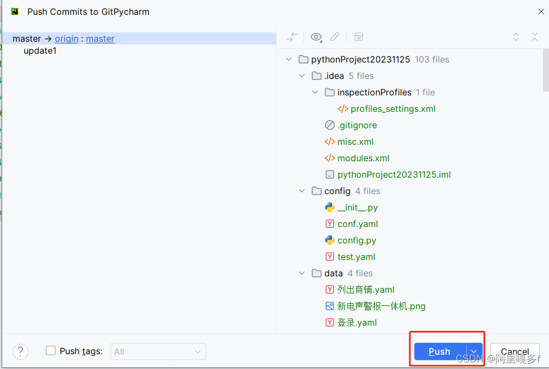Click the 列出商铺.yaml file icon
The image size is (549, 369).
click(x=329, y=290)
